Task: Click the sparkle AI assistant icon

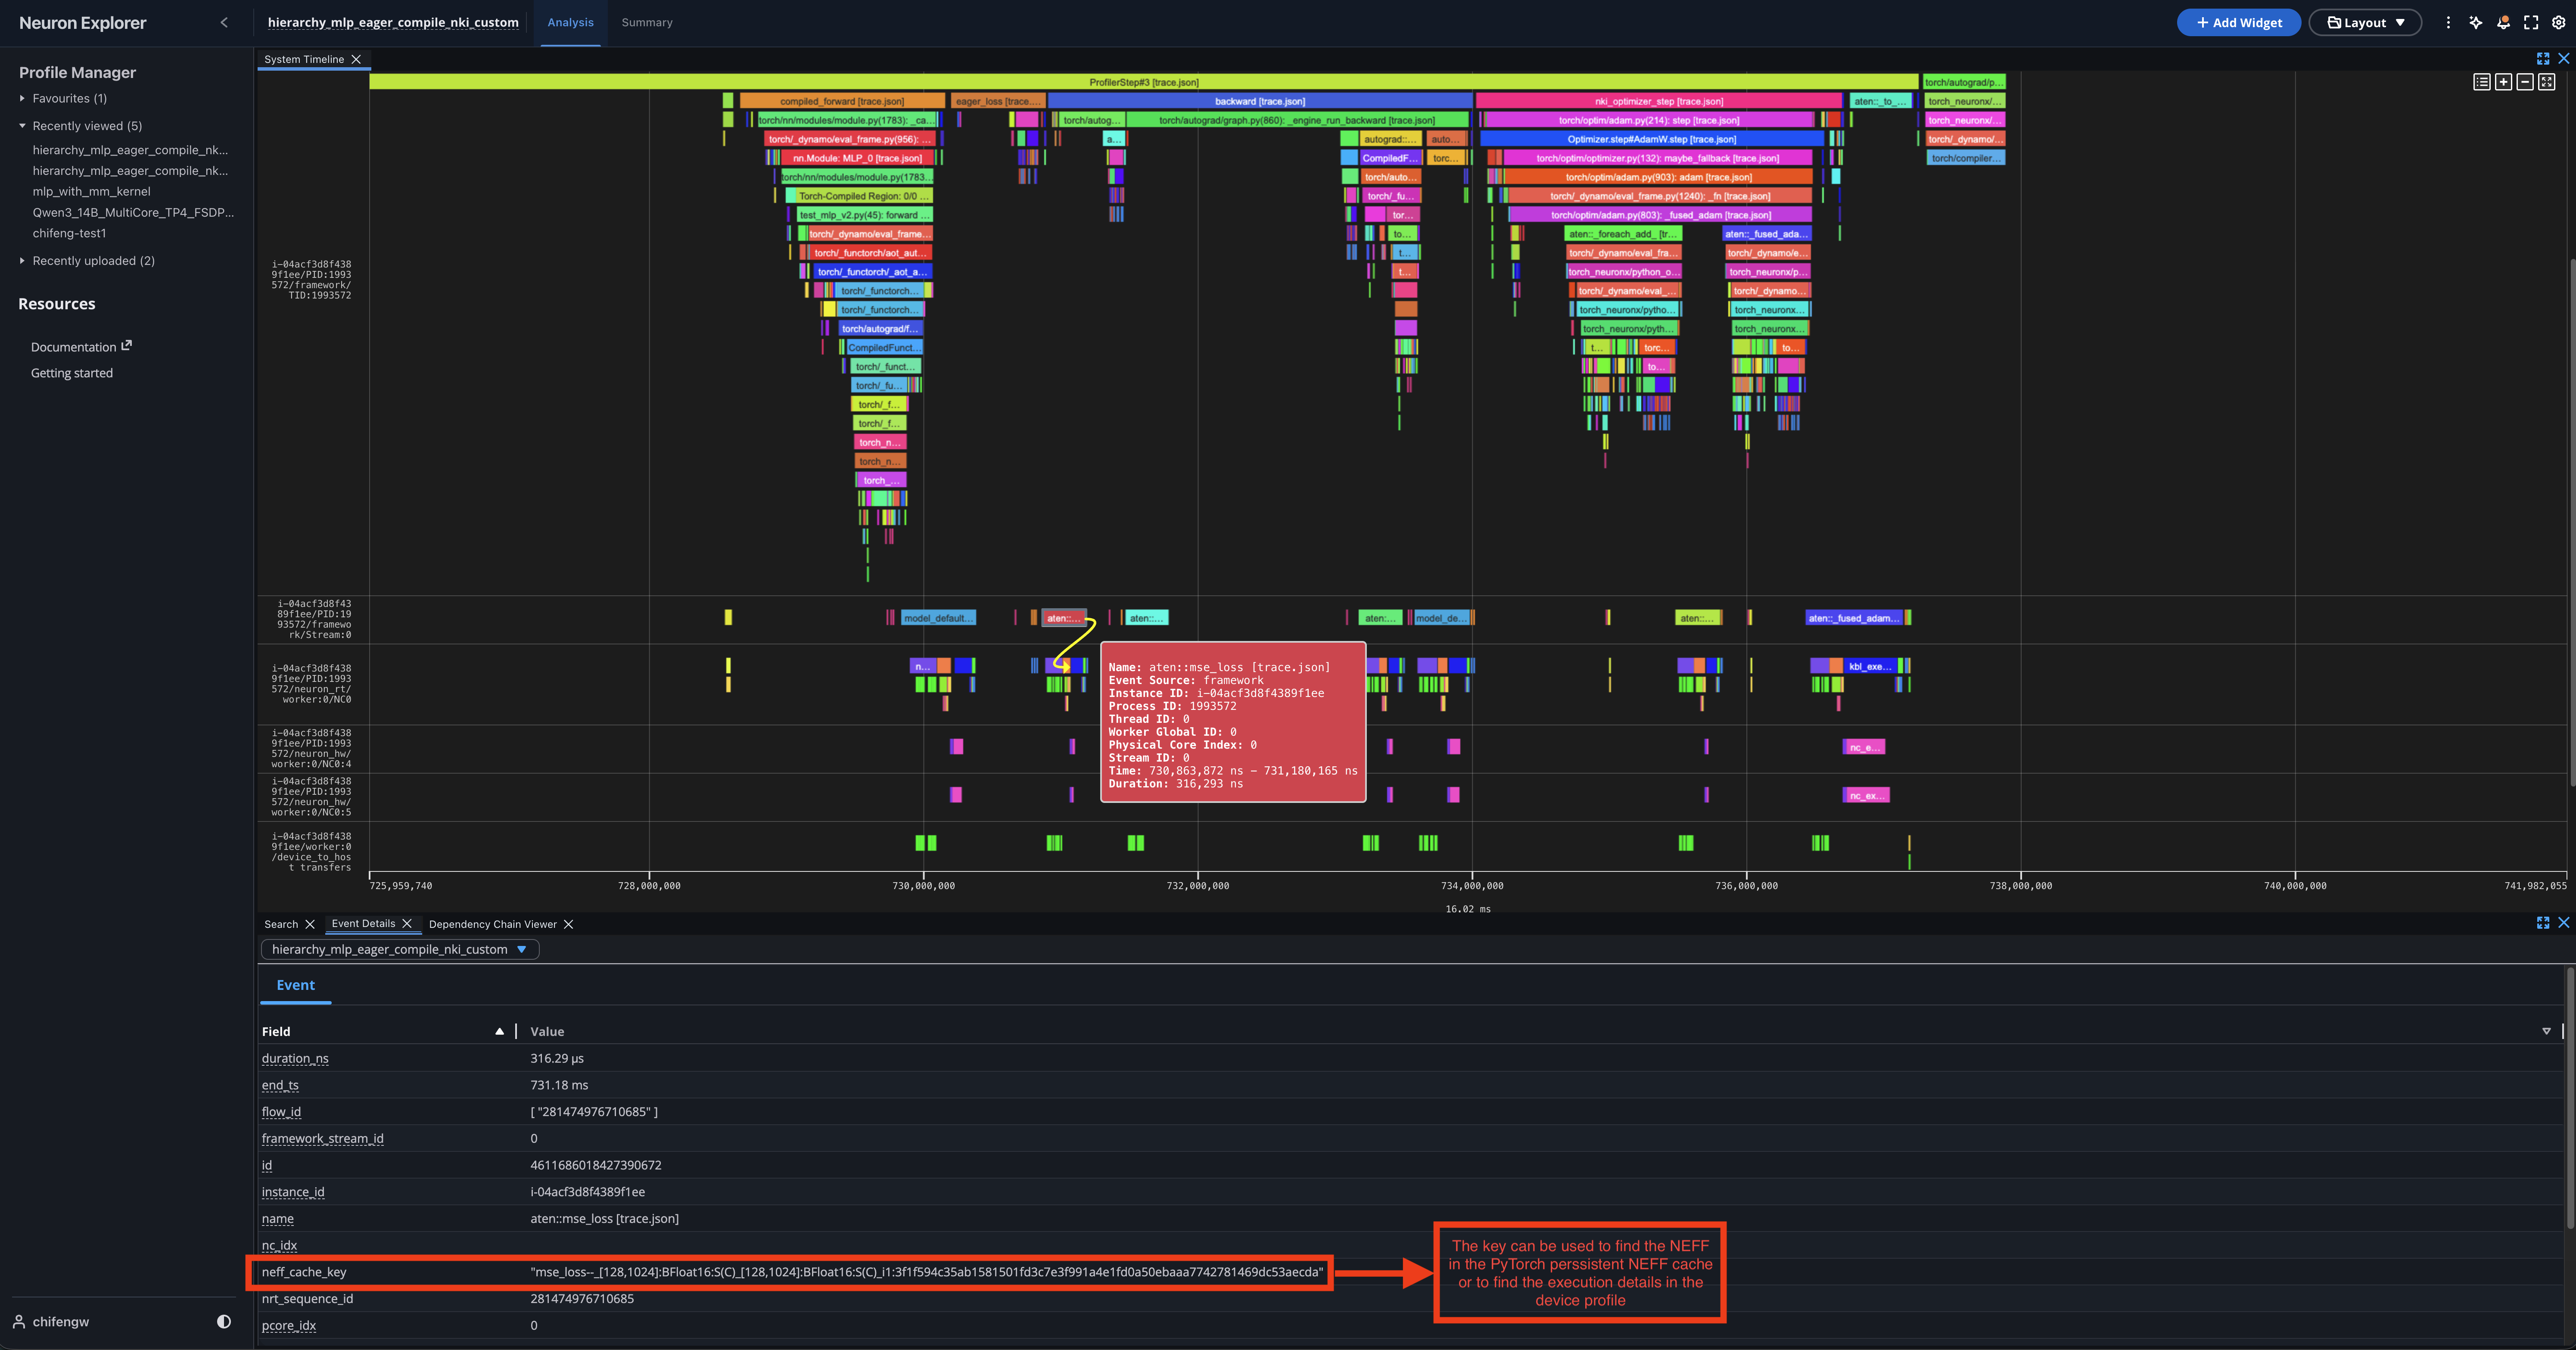Action: coord(2476,22)
